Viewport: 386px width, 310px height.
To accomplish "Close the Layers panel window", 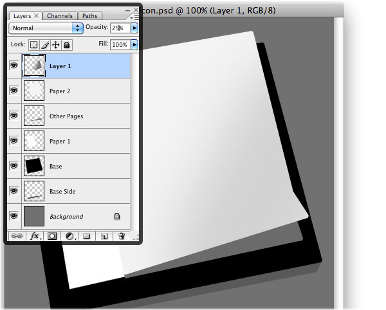I will [136, 10].
